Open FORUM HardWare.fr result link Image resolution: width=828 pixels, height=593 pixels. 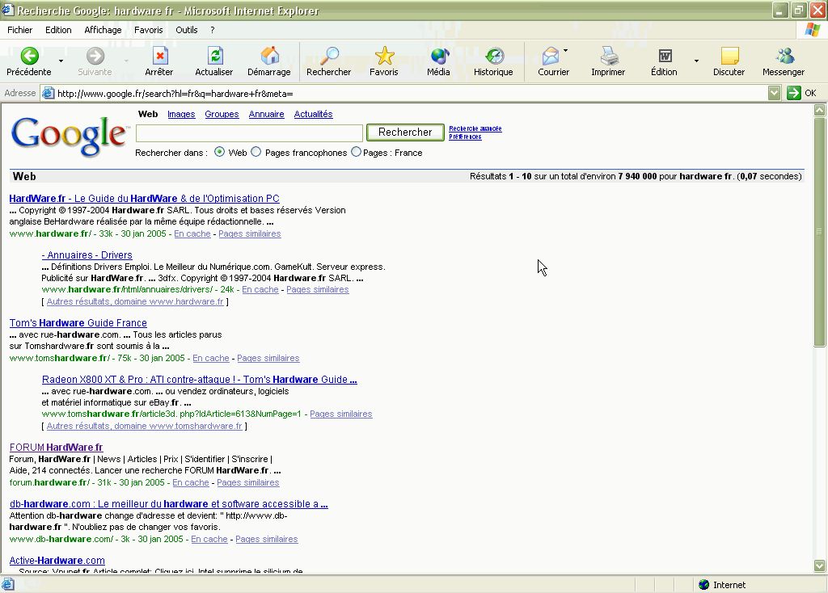coord(56,448)
